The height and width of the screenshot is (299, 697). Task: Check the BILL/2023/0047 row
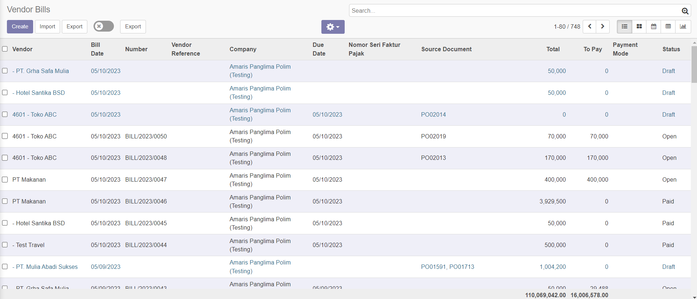click(5, 179)
